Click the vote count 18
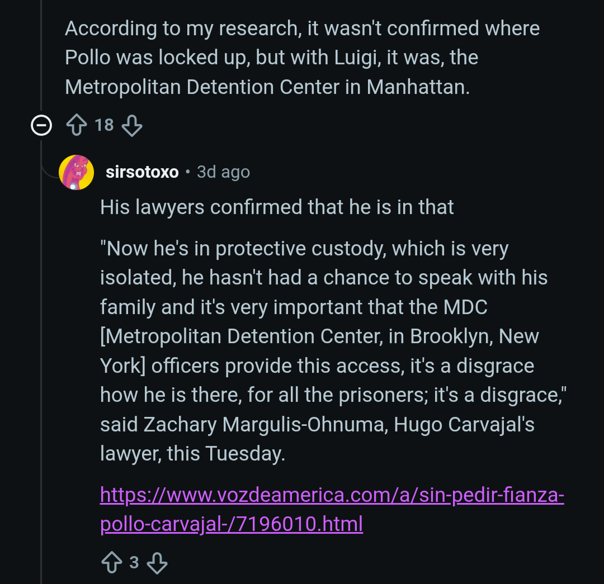The image size is (604, 584). (104, 125)
